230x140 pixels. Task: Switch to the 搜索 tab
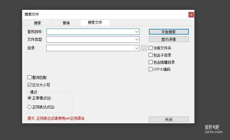38,23
